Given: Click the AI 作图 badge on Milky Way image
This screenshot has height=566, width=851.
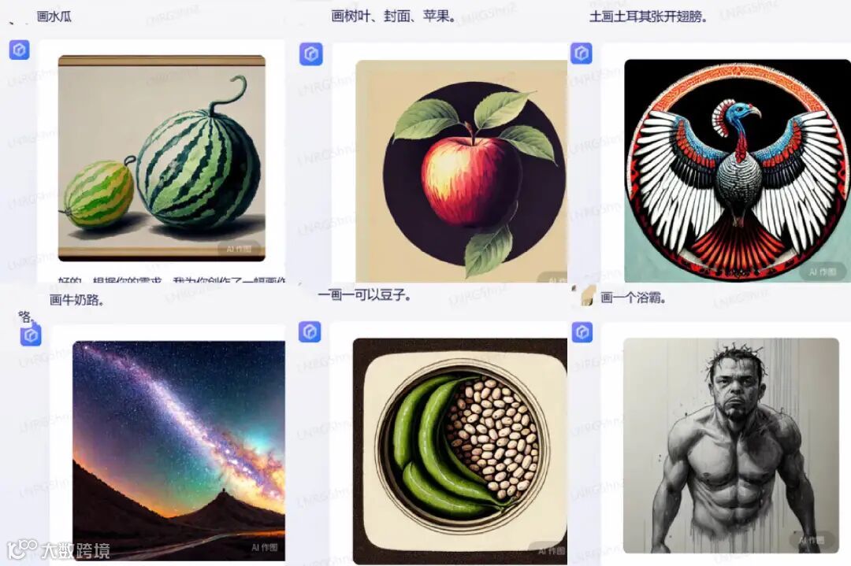Looking at the screenshot, I should point(264,548).
